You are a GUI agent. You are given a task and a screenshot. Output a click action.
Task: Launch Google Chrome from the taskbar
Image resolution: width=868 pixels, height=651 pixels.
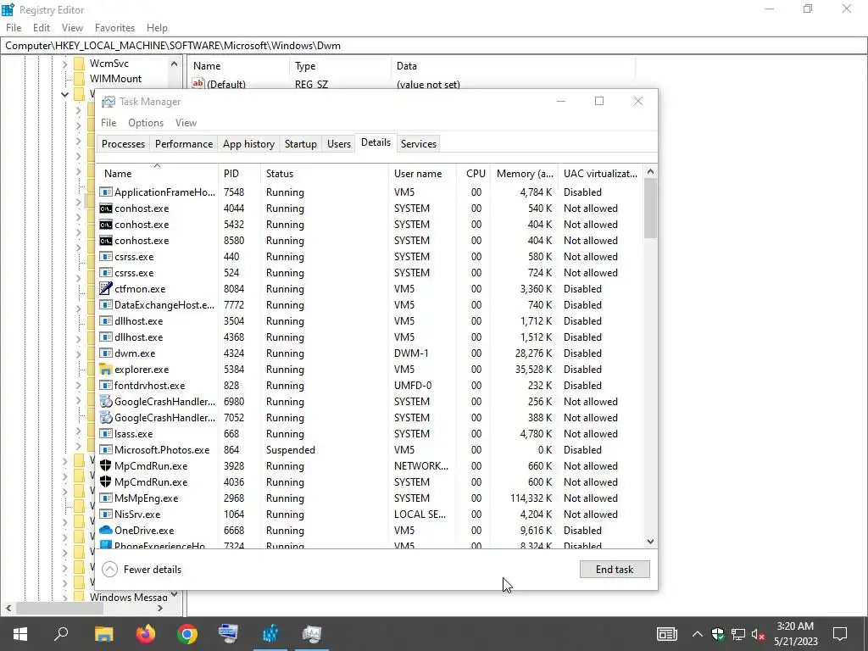[187, 634]
